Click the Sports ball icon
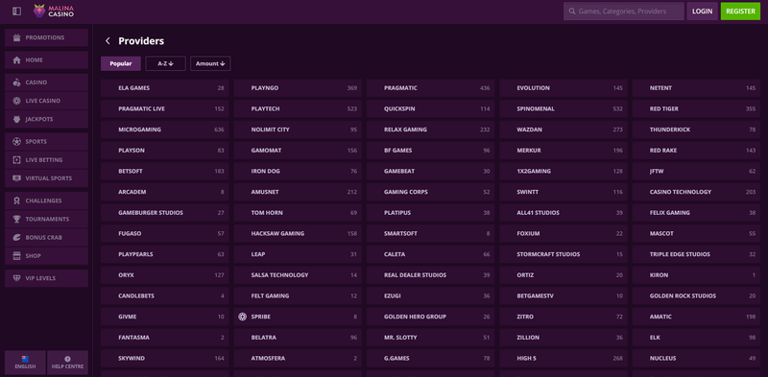The height and width of the screenshot is (377, 768). (16, 142)
